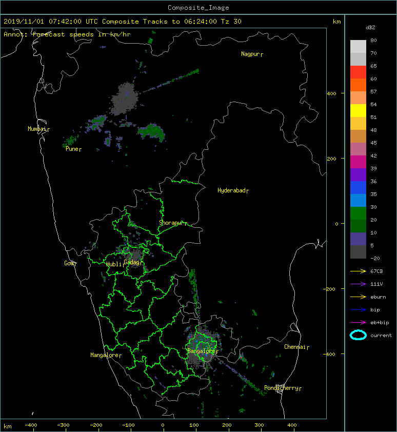Click the -300 tick on horizontal axis
The width and height of the screenshot is (397, 432).
point(64,425)
